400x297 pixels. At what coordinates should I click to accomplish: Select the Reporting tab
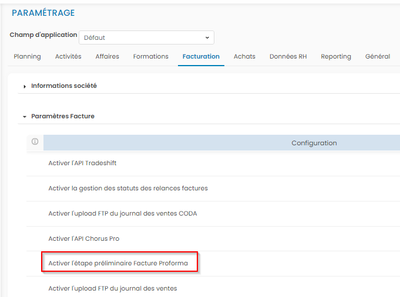coord(335,57)
